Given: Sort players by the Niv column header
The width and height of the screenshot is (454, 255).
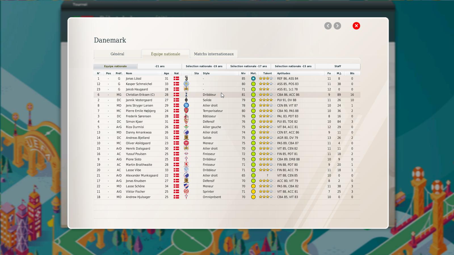Looking at the screenshot, I should 243,73.
